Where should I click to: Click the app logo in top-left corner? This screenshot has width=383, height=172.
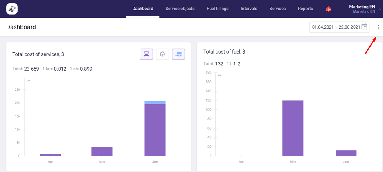click(x=12, y=9)
